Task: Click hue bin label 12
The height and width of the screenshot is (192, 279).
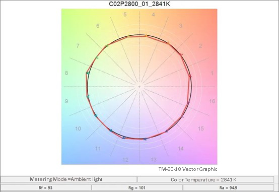Action: pos(125,160)
